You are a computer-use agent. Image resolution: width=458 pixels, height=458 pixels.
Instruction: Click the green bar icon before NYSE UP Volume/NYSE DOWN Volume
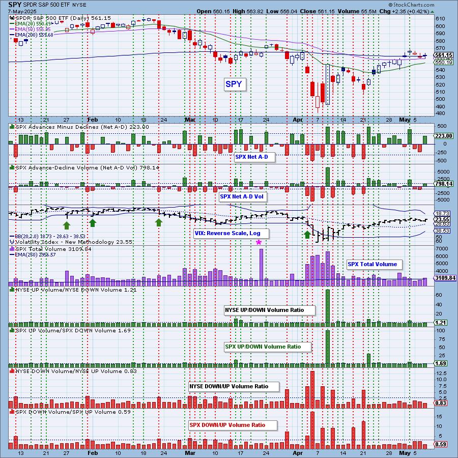(12, 290)
